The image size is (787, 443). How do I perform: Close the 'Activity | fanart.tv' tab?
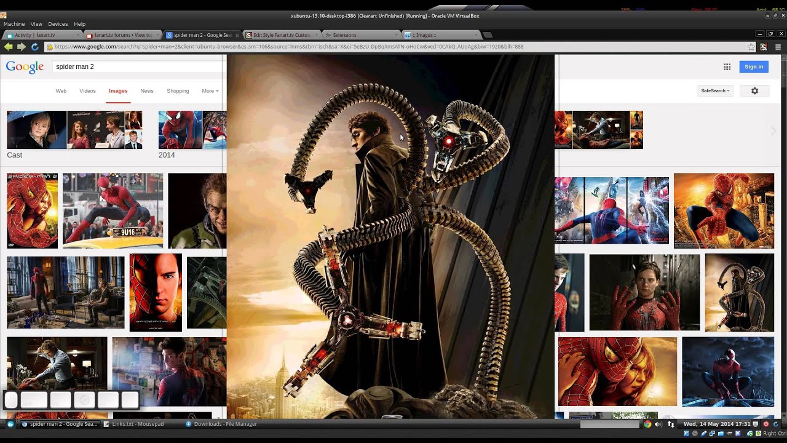(x=77, y=35)
